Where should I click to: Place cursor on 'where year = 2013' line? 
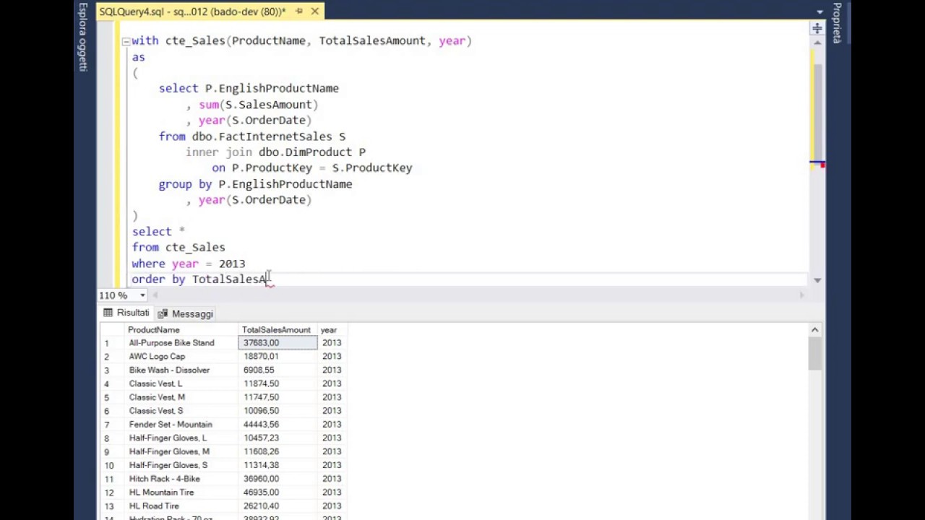[x=189, y=264]
